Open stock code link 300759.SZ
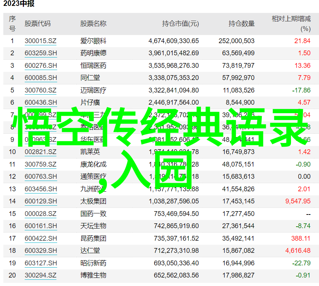The height and width of the screenshot is (286, 319). coord(41,164)
